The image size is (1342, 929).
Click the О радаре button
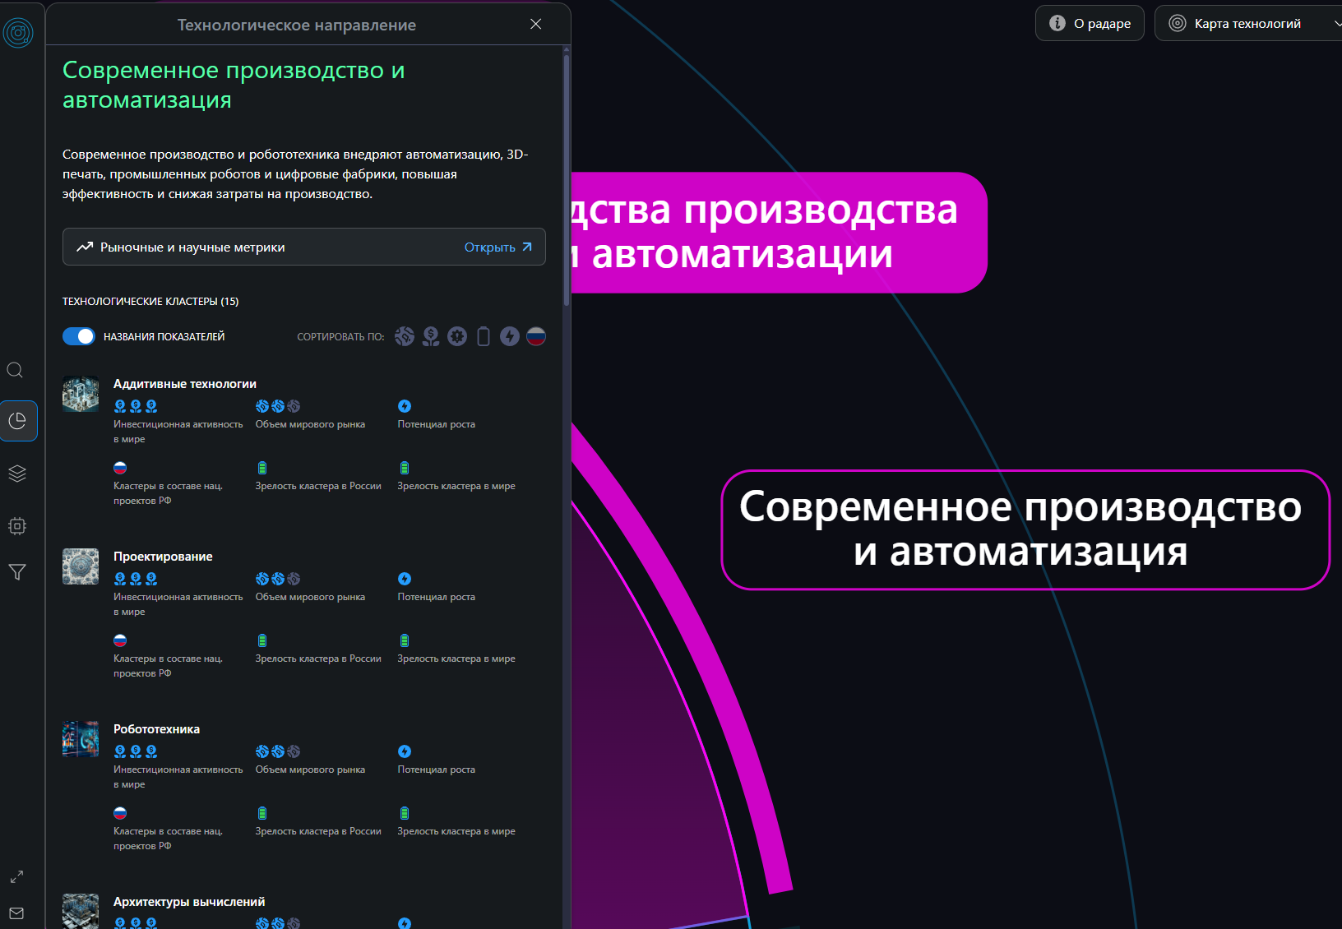[x=1090, y=23]
